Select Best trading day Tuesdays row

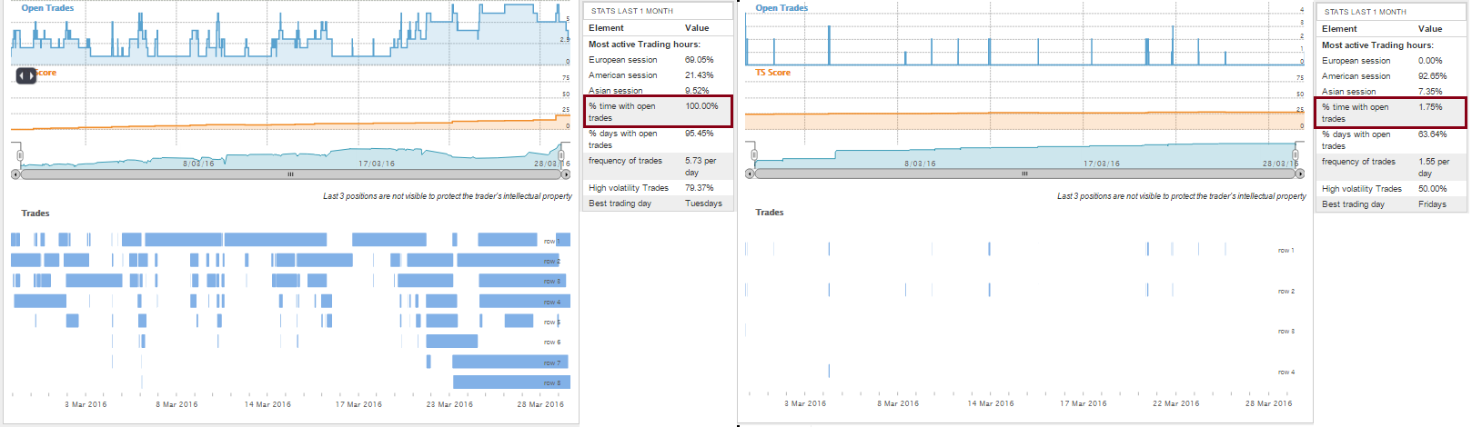(x=658, y=204)
